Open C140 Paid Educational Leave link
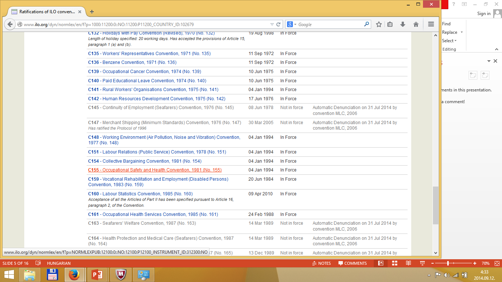502x282 pixels. tap(147, 81)
